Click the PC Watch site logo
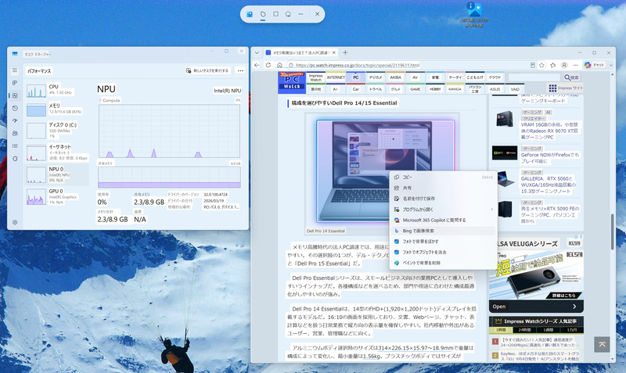The width and height of the screenshot is (626, 373). (x=292, y=83)
